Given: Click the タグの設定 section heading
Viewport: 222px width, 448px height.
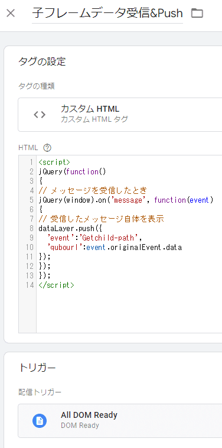Looking at the screenshot, I should click(x=42, y=61).
